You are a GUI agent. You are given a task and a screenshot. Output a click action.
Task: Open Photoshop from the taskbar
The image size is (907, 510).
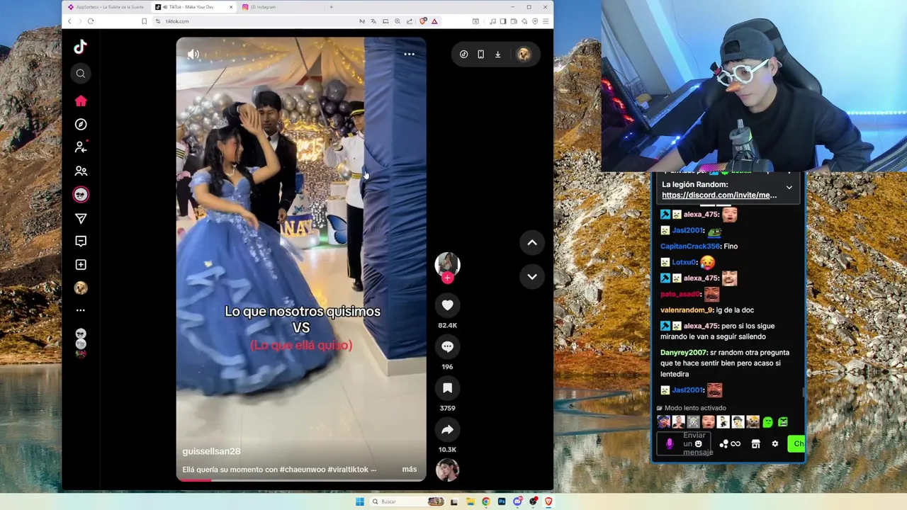click(x=502, y=501)
